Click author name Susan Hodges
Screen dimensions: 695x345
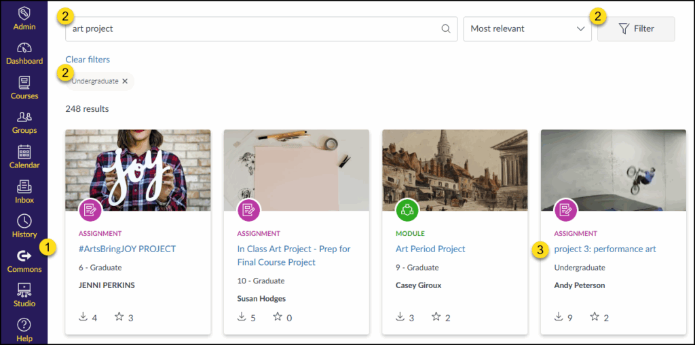(x=261, y=298)
